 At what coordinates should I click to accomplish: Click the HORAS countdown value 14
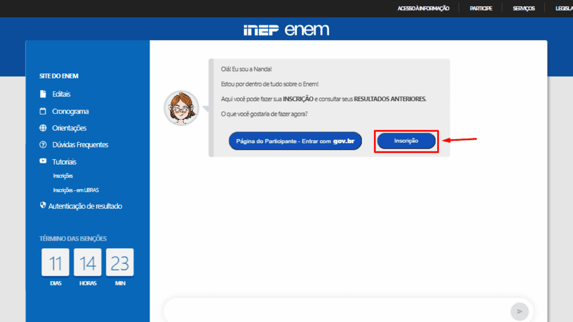click(88, 263)
